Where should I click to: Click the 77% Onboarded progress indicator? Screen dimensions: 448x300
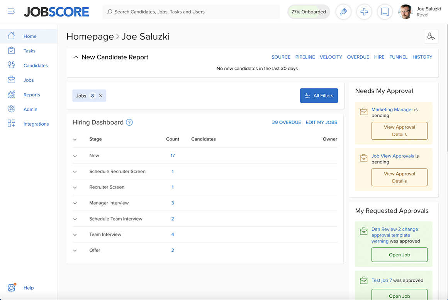click(308, 12)
